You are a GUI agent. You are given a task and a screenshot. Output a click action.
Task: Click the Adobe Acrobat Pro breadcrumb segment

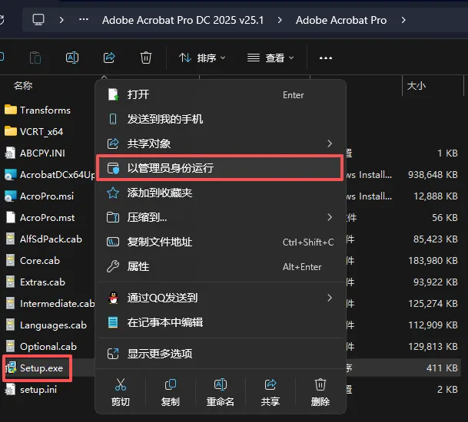pyautogui.click(x=341, y=20)
